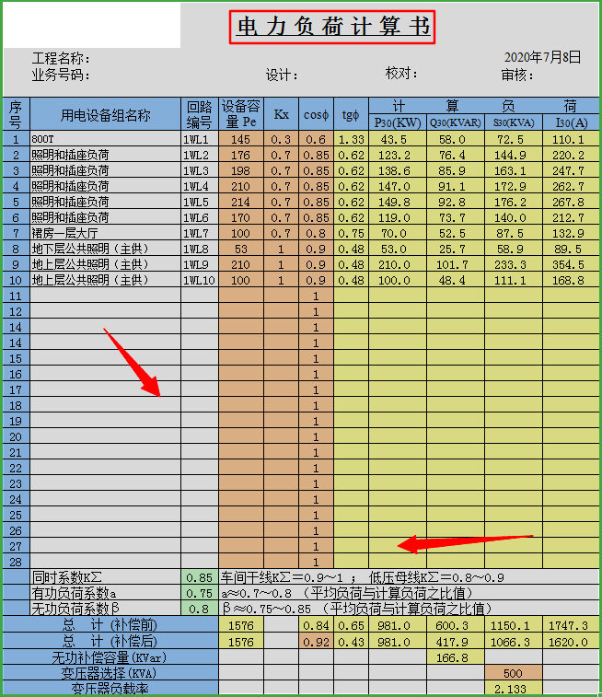This screenshot has height=697, width=602.
Task: Click the 校对 label cell
Action: 401,73
